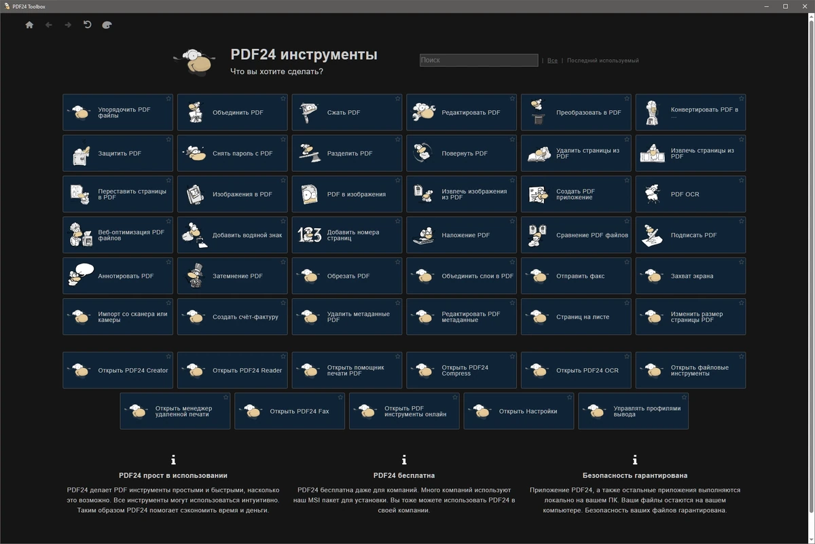Click the Безопасность гарантирована heading
This screenshot has height=544, width=815.
click(x=635, y=475)
